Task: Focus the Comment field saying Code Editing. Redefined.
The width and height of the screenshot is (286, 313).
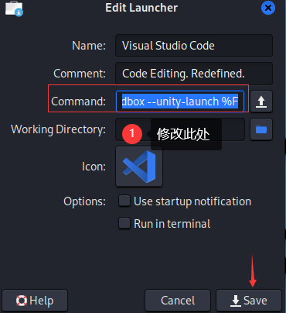Action: pos(194,74)
